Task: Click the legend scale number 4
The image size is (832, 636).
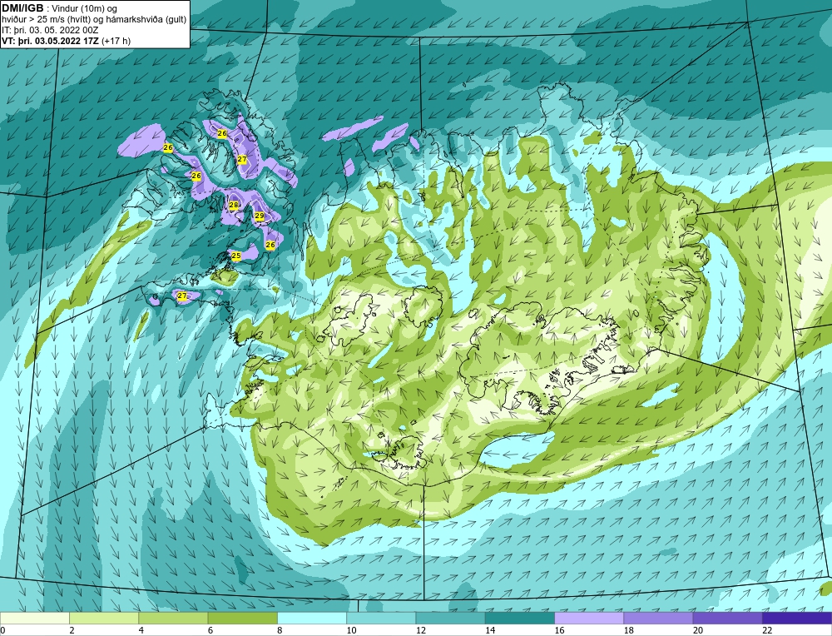Action: 141,631
